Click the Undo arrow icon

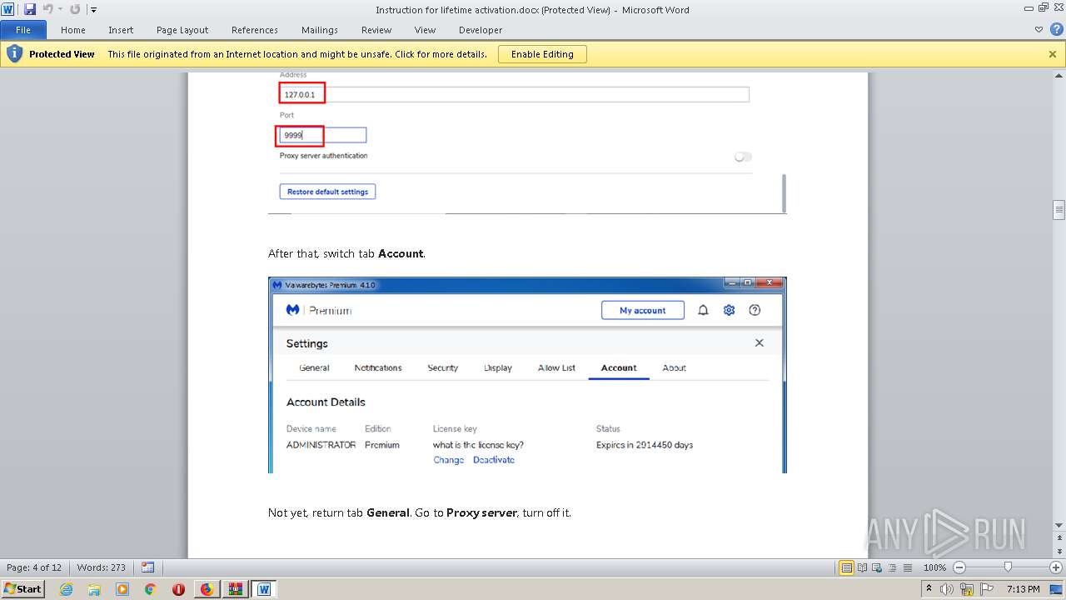pyautogui.click(x=47, y=9)
